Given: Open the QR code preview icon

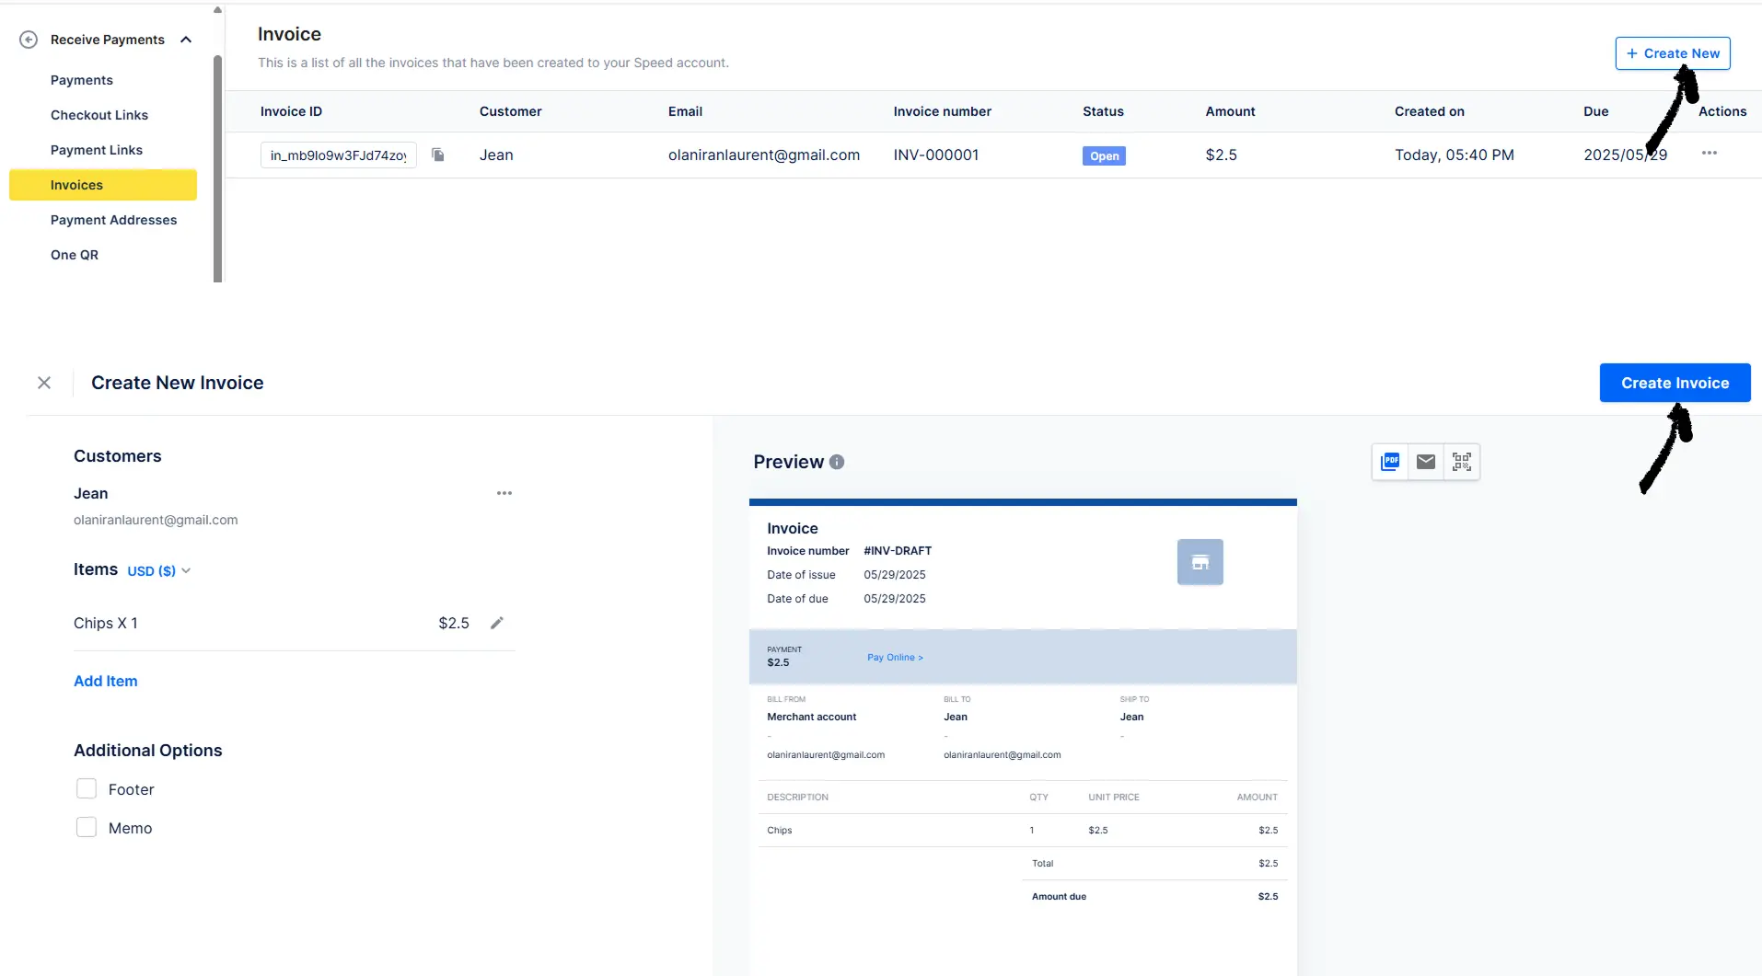Looking at the screenshot, I should pos(1462,461).
